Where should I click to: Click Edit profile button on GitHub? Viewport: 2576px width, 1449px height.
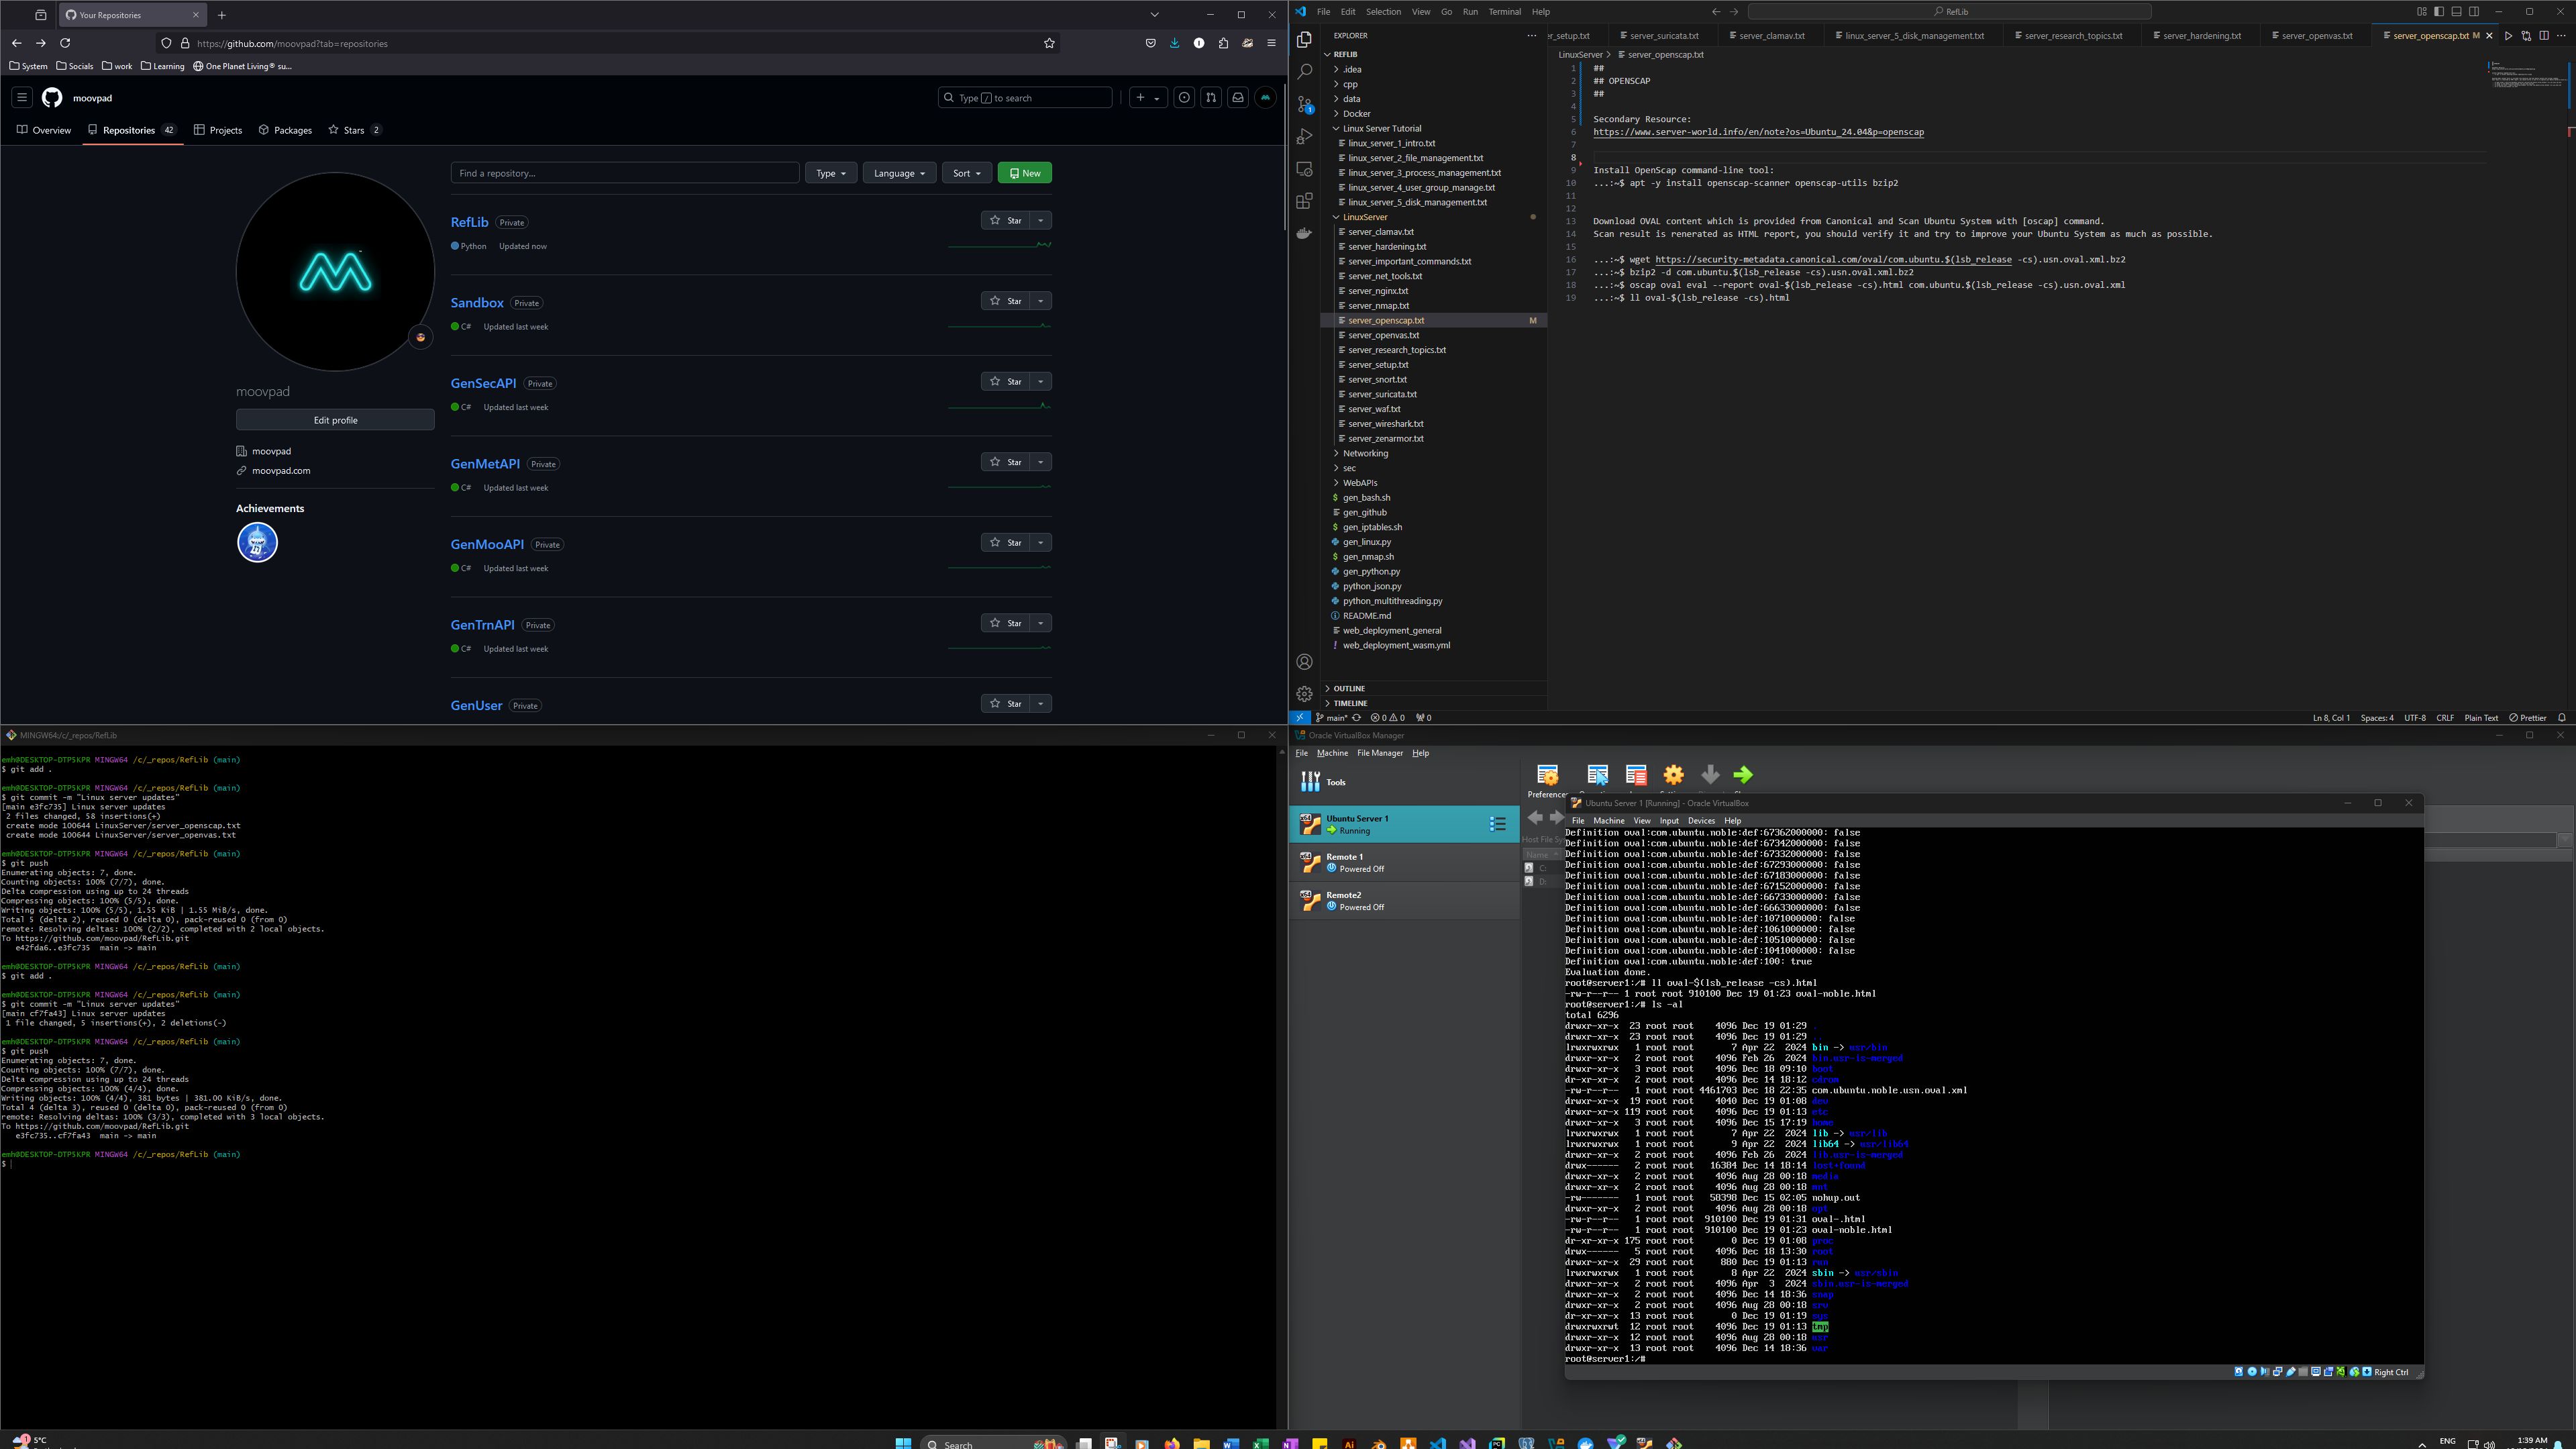pos(335,420)
